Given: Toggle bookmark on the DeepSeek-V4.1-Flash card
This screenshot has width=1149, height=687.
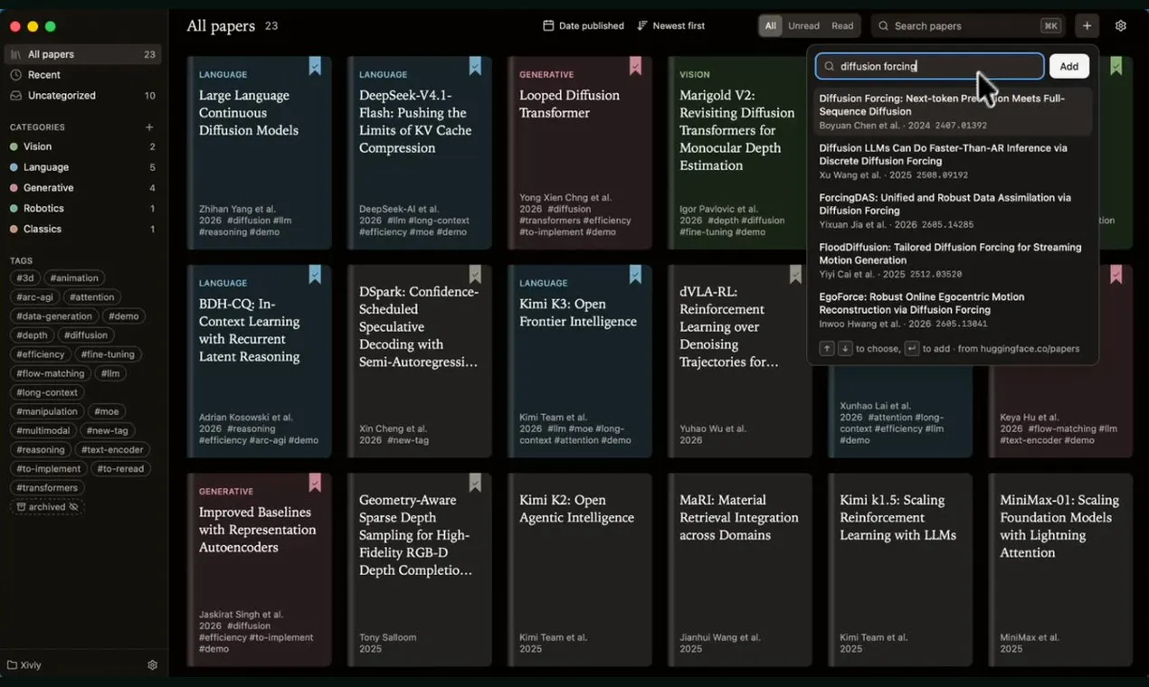Looking at the screenshot, I should tap(475, 66).
